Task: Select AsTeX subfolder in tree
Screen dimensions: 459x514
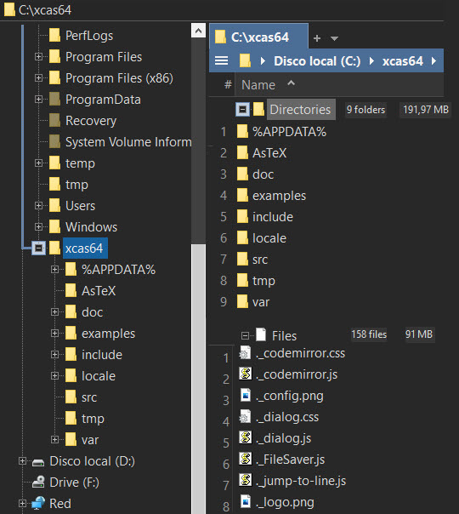Action: pyautogui.click(x=99, y=291)
